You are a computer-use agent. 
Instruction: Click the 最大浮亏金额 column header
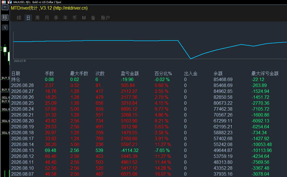(265, 74)
